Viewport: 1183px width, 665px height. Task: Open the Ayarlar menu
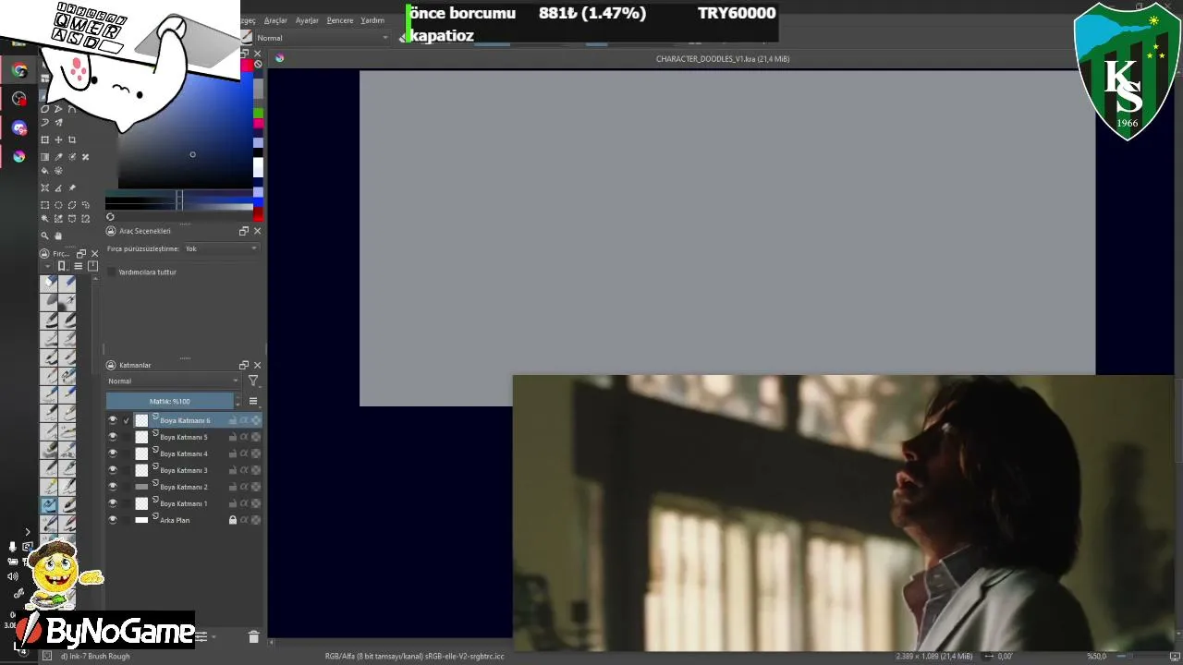[307, 20]
